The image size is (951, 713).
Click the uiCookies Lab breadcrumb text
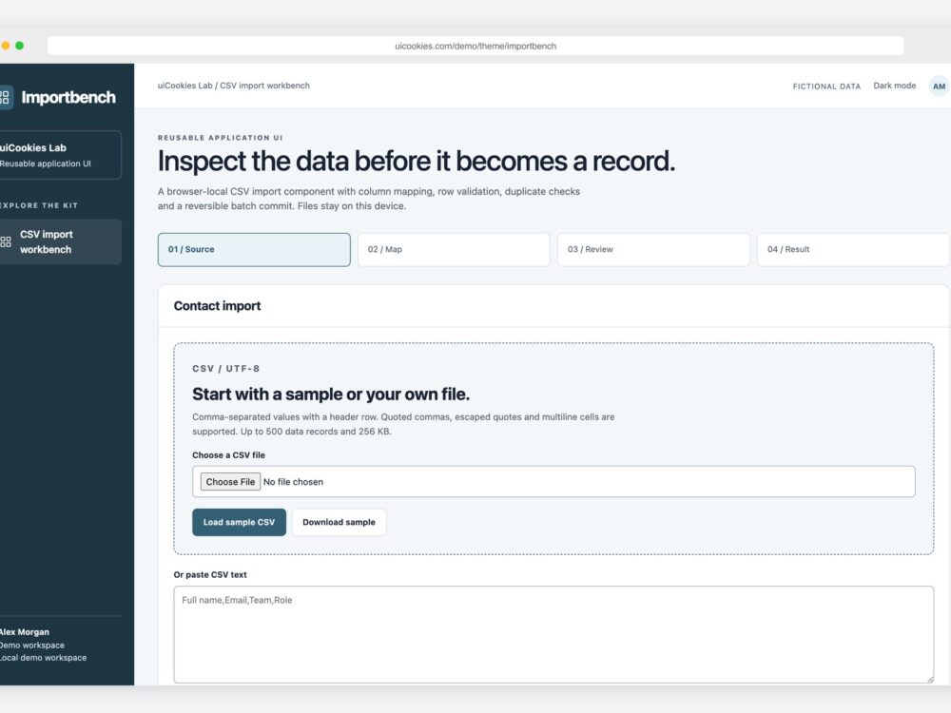pos(185,86)
